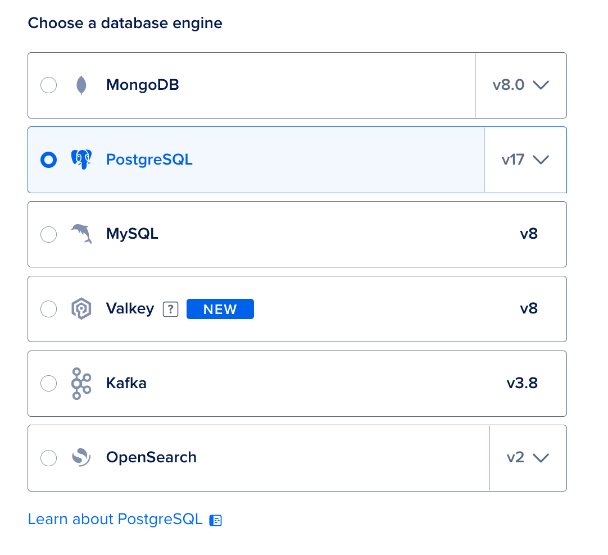Viewport: 608px width, 555px height.
Task: Click the Kafka v3.8 version label
Action: 522,383
